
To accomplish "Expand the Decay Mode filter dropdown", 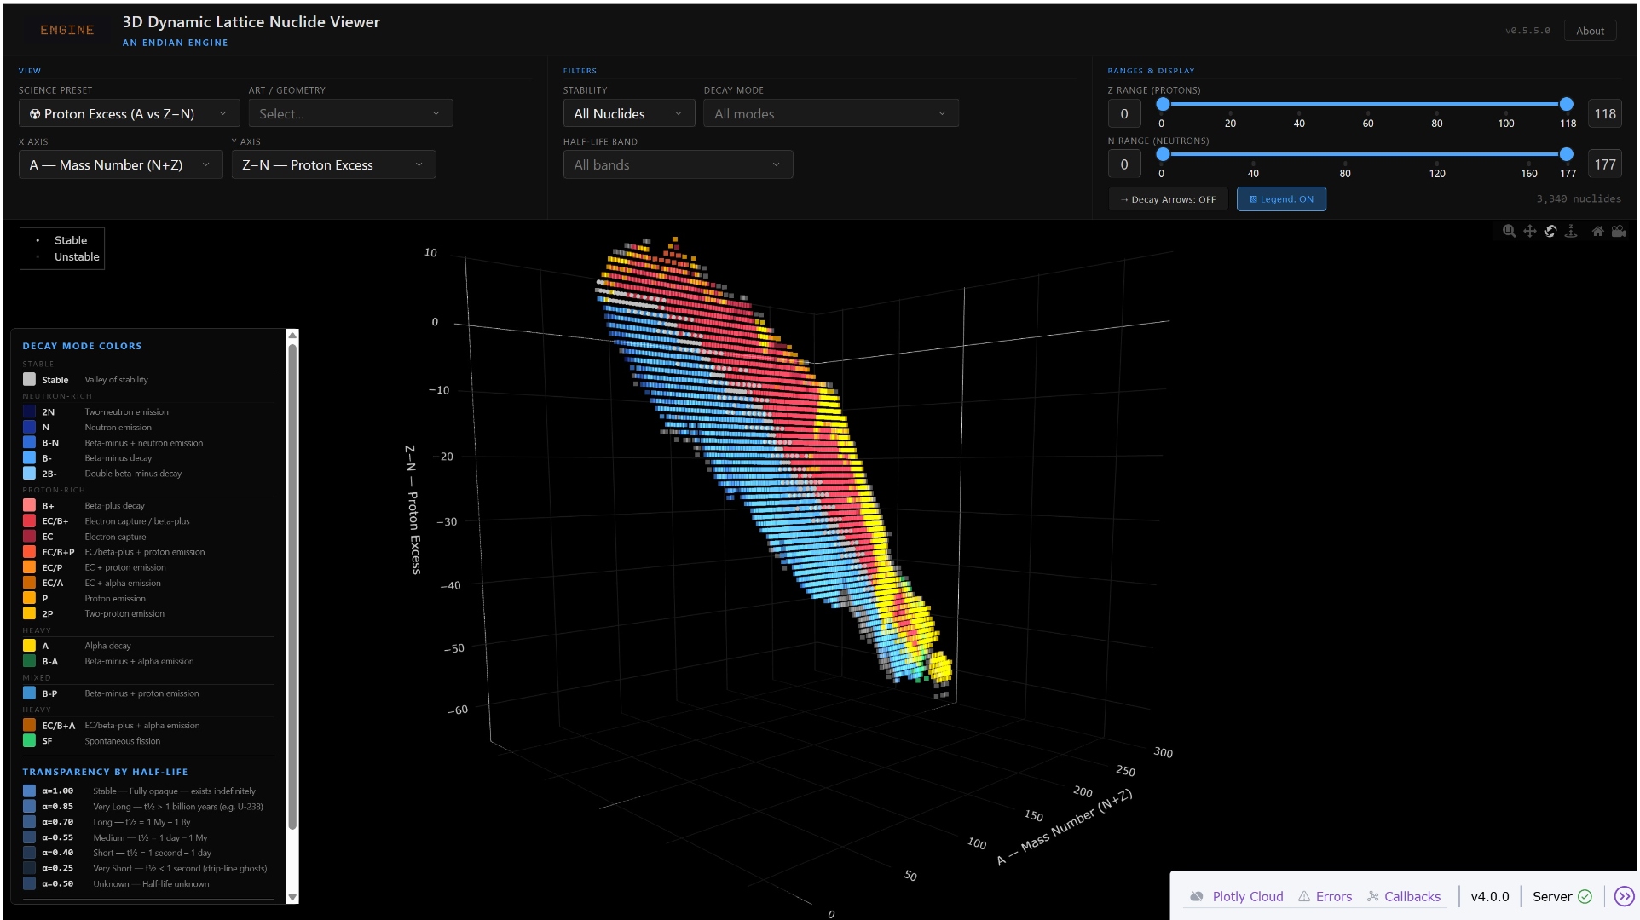I will pyautogui.click(x=830, y=112).
